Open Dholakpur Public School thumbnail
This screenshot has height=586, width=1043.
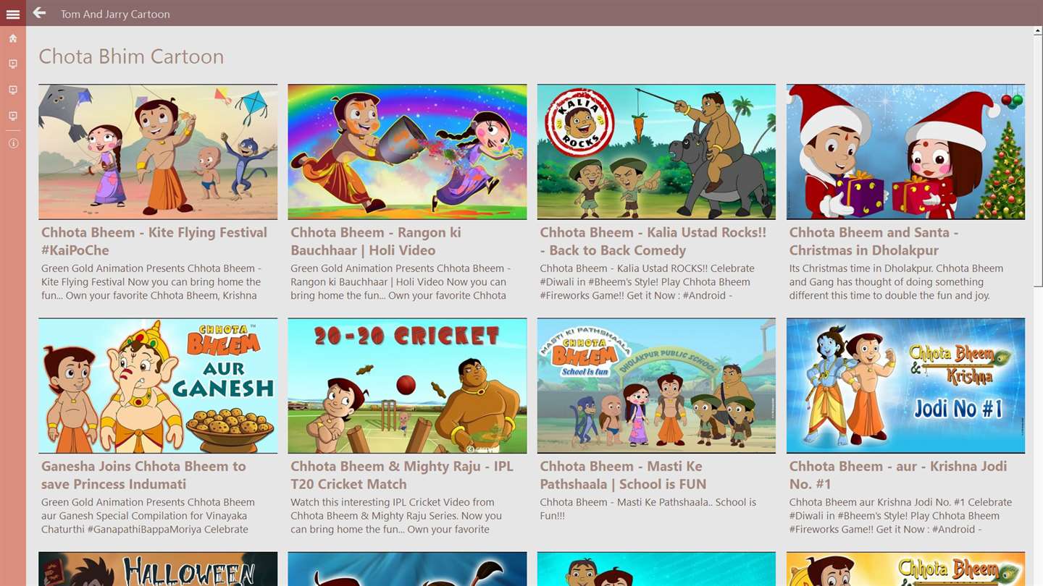tap(656, 386)
